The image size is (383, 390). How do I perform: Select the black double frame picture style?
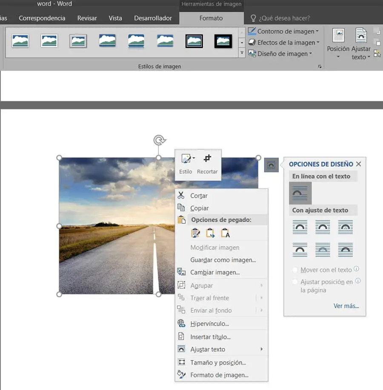194,41
